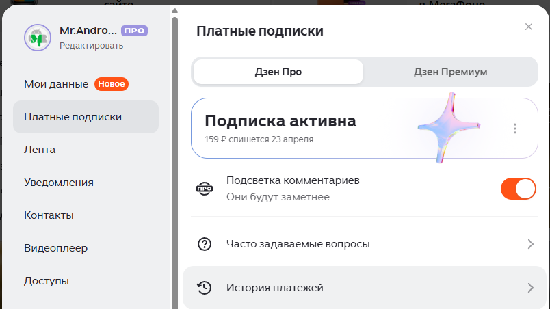Click the payment history clock icon
Image resolution: width=550 pixels, height=309 pixels.
click(x=204, y=288)
